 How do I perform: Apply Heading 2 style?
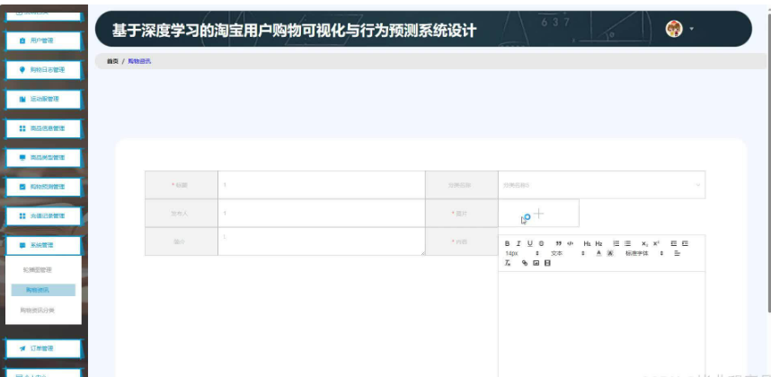[598, 243]
